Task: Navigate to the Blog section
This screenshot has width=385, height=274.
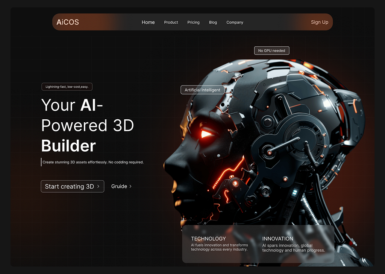Action: (213, 23)
